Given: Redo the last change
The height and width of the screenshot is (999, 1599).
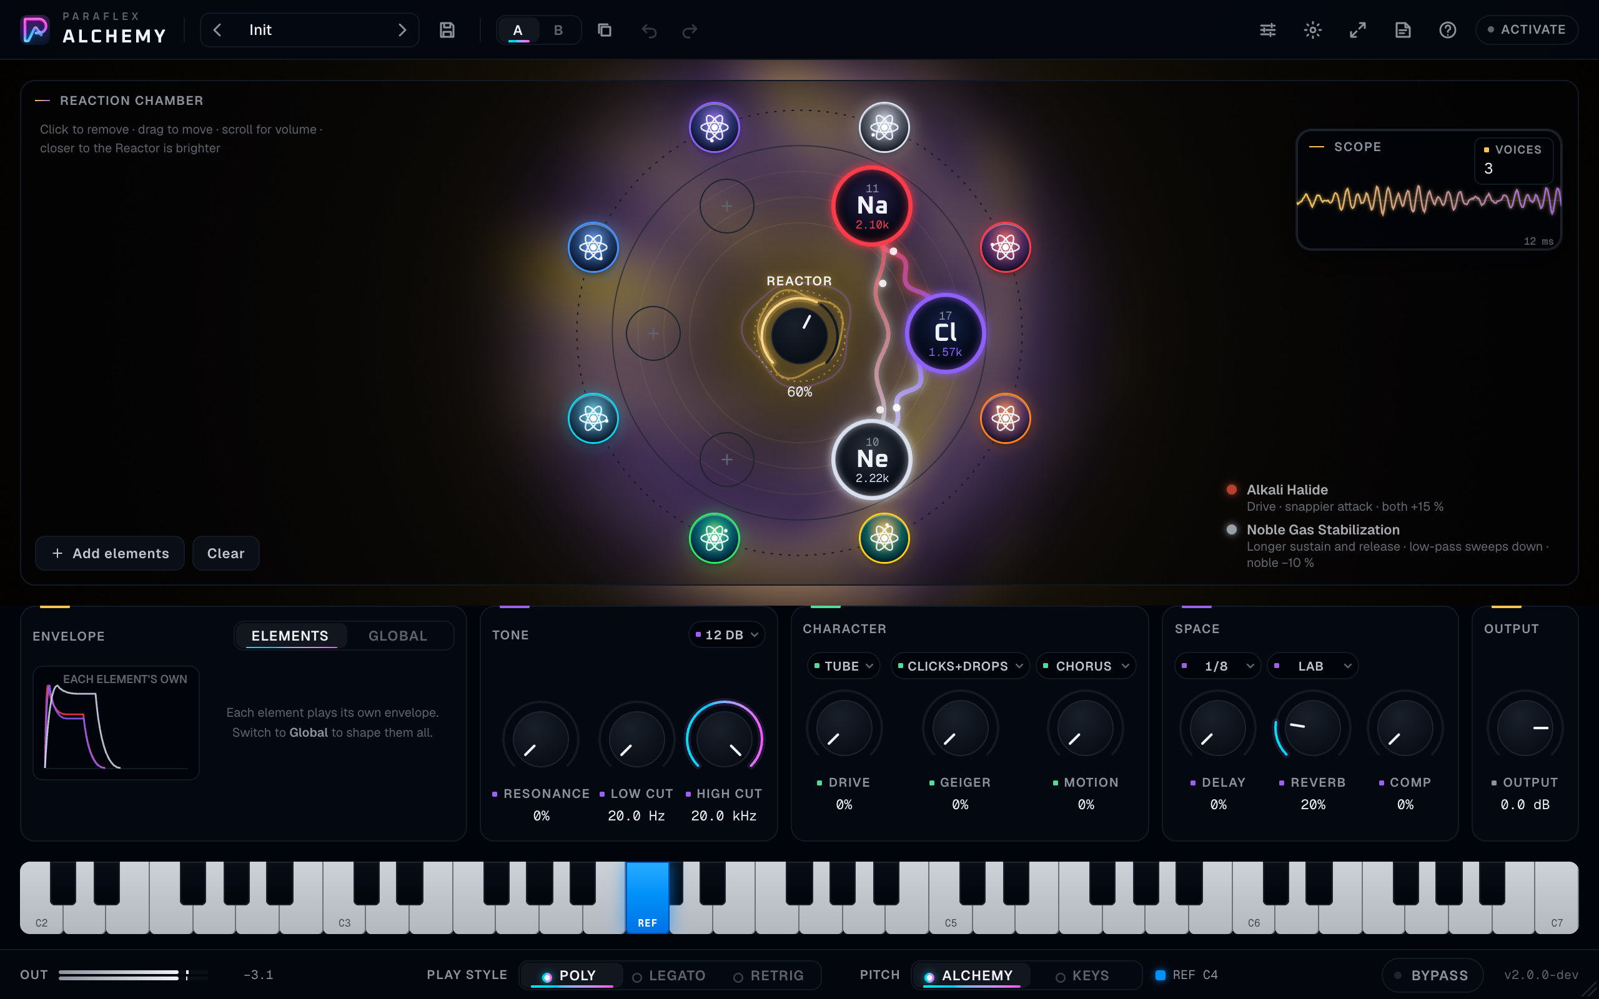Looking at the screenshot, I should point(690,31).
